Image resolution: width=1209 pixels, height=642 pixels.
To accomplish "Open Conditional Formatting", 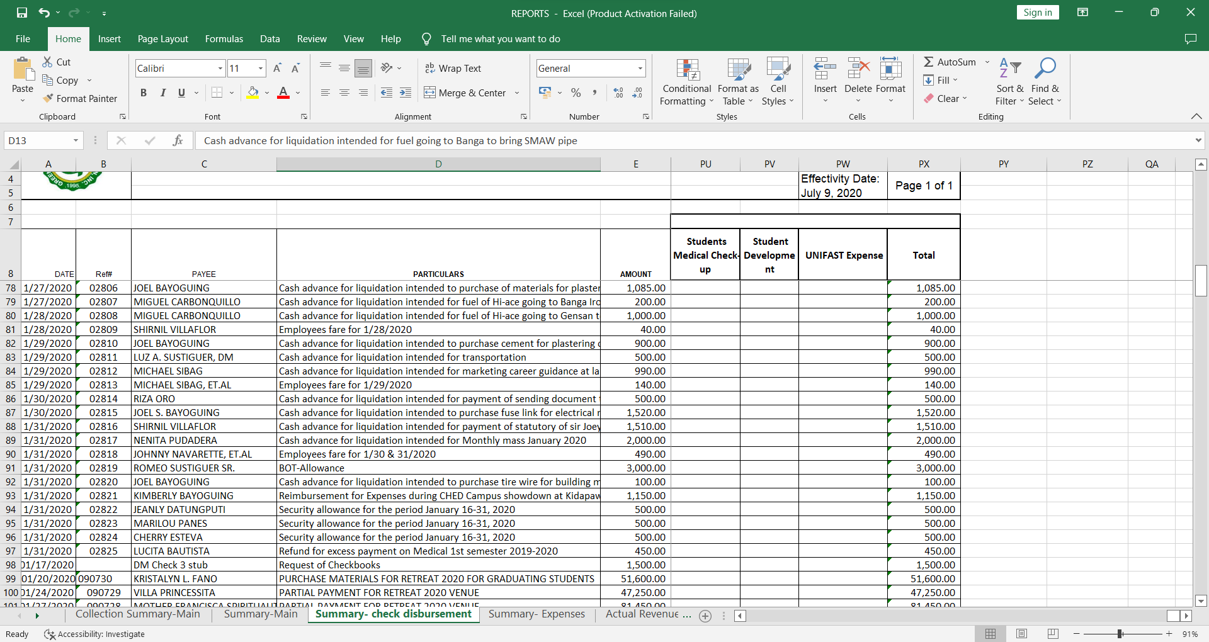I will [686, 82].
